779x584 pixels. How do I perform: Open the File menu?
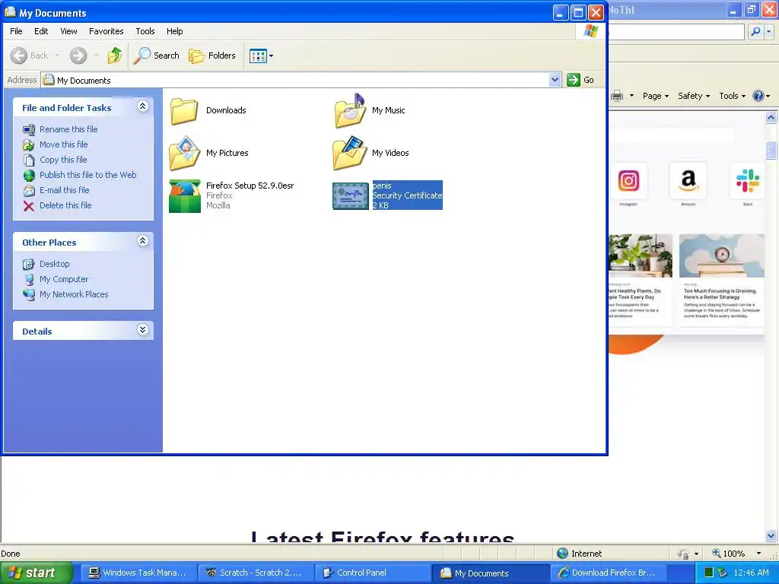point(16,31)
